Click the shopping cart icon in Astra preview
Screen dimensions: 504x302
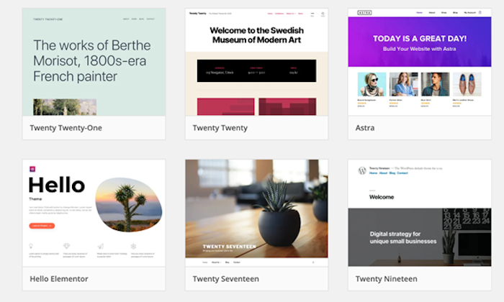480,12
